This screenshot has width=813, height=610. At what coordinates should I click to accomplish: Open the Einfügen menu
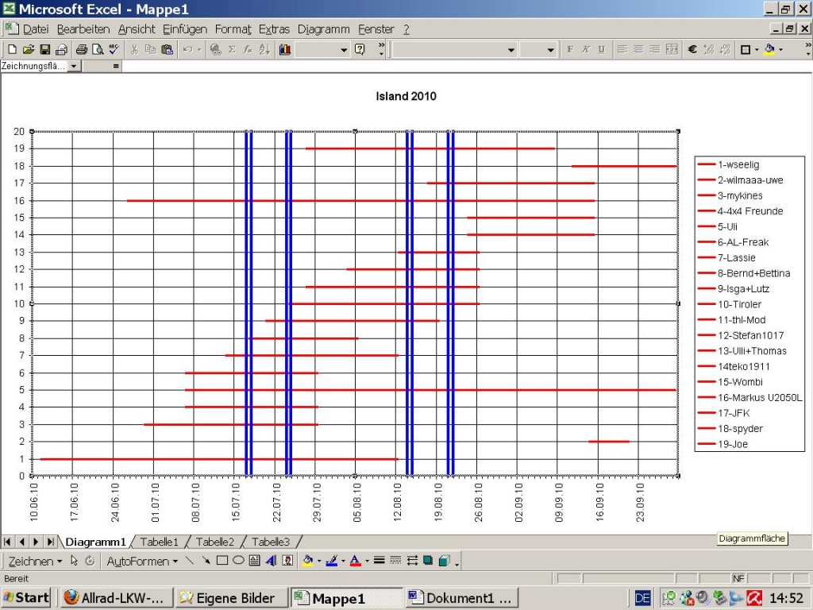click(185, 29)
